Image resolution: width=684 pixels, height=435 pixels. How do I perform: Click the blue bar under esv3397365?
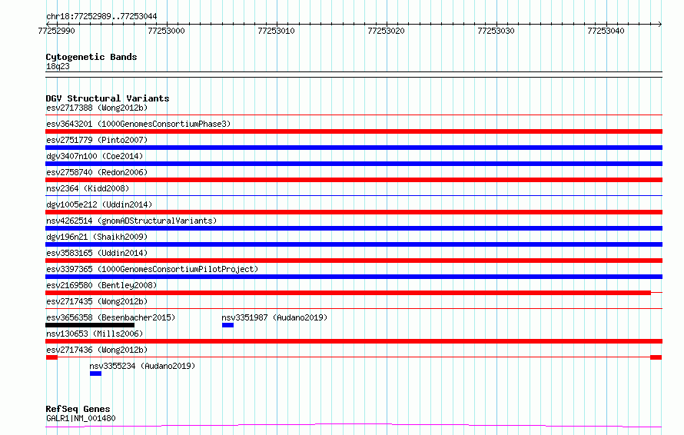[354, 277]
